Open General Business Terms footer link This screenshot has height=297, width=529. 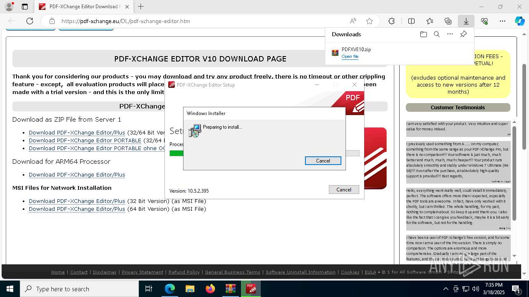(233, 272)
